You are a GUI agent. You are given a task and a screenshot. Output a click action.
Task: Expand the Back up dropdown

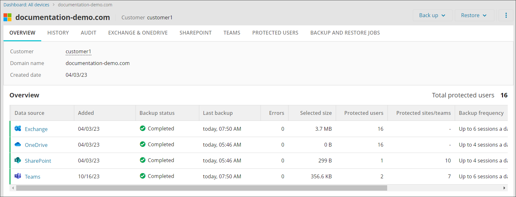[x=432, y=15]
